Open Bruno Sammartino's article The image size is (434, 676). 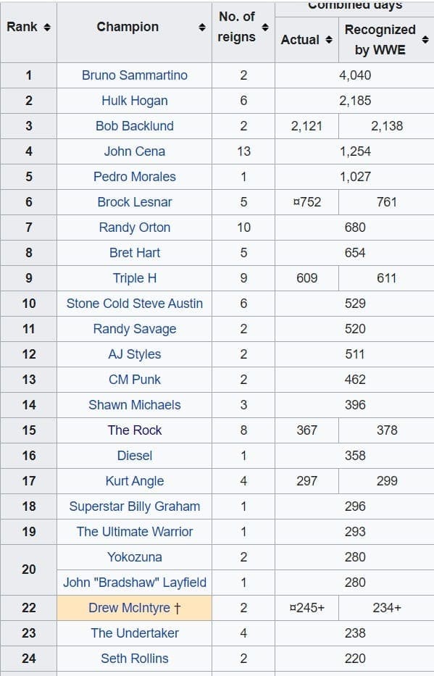[133, 75]
